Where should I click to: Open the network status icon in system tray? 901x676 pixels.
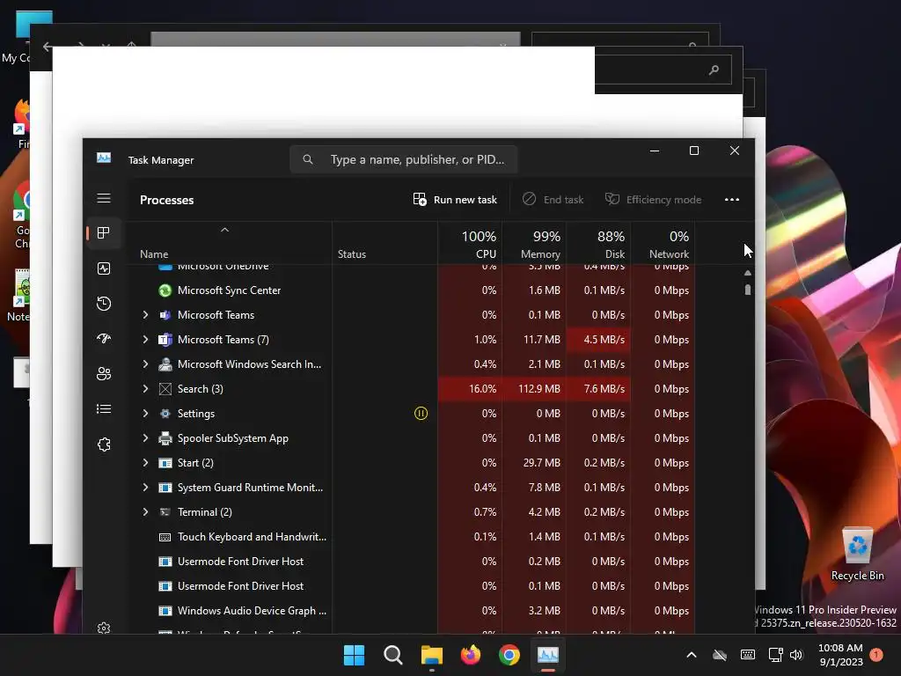[x=775, y=655]
